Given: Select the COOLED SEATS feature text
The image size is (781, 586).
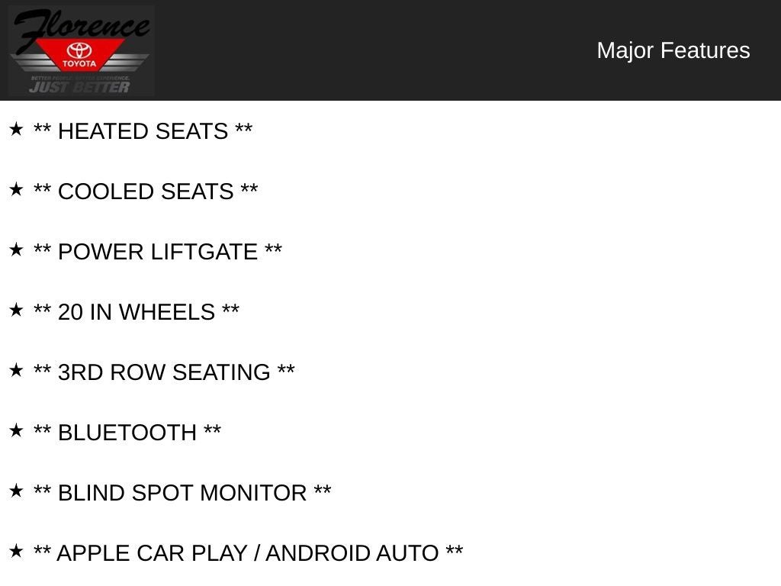Looking at the screenshot, I should [x=146, y=192].
